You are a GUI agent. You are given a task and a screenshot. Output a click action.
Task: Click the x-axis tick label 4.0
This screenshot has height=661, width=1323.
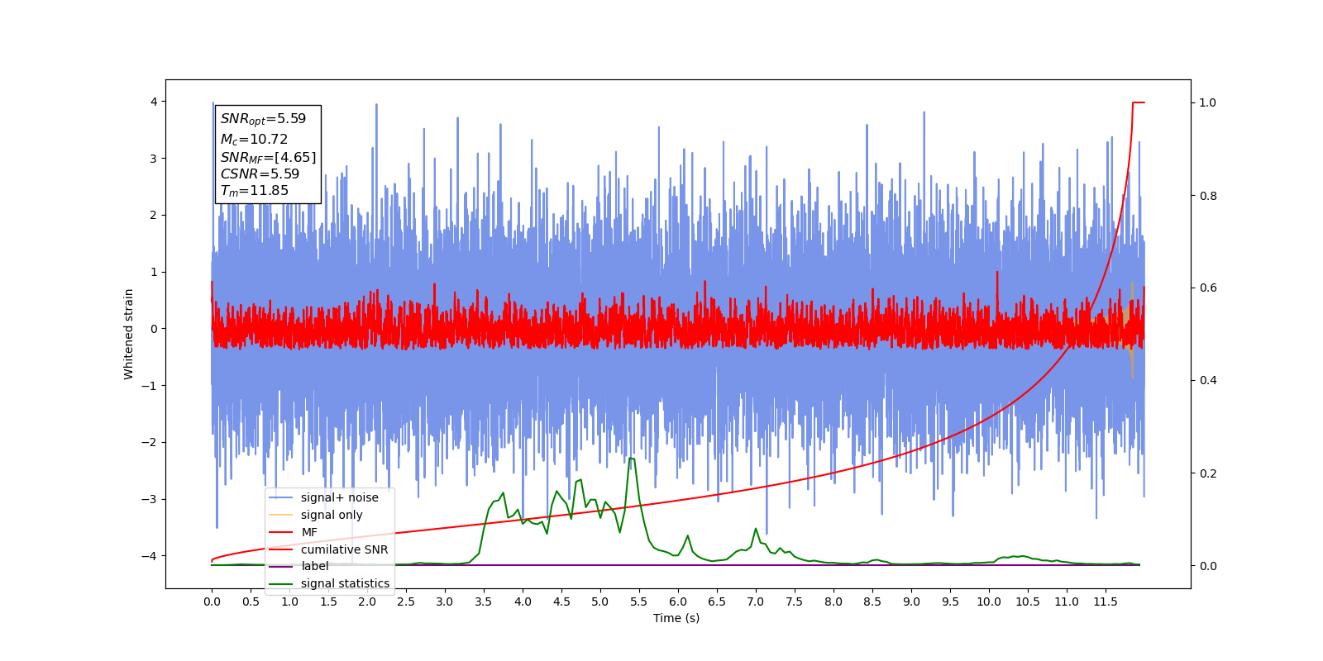tap(523, 602)
